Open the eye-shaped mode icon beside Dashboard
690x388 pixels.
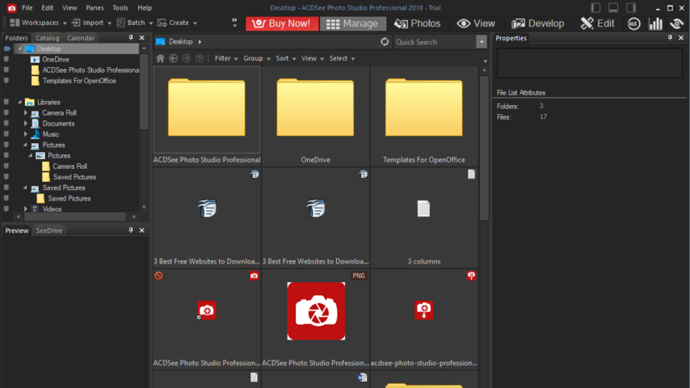click(x=677, y=23)
